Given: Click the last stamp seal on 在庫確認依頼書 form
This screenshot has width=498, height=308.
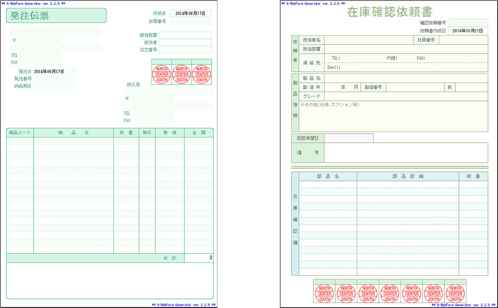Looking at the screenshot, I should 455,293.
